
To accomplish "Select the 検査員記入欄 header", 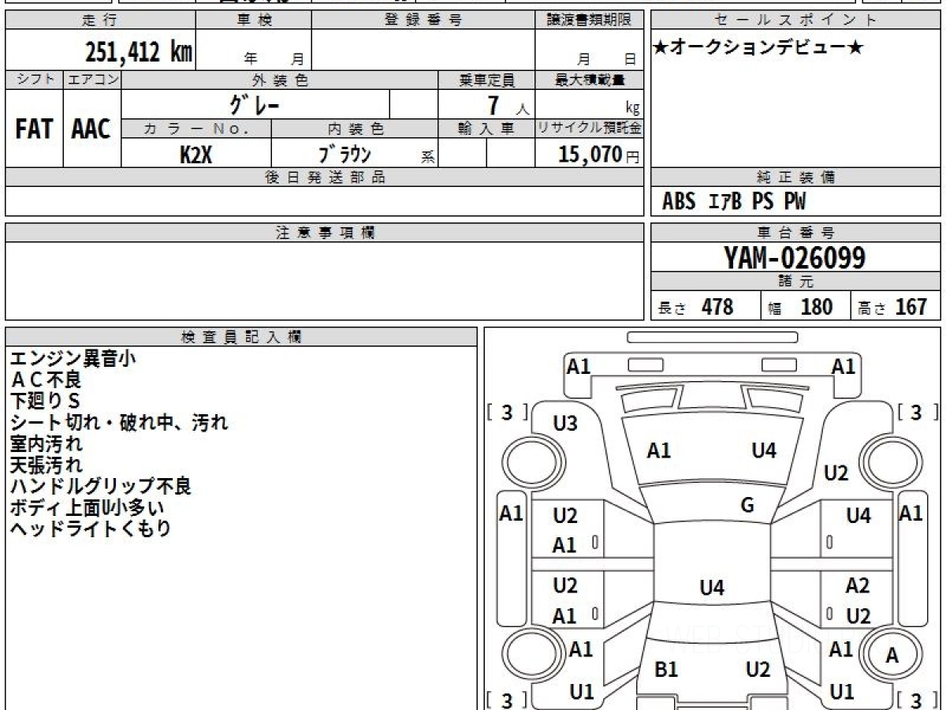I will pyautogui.click(x=241, y=337).
